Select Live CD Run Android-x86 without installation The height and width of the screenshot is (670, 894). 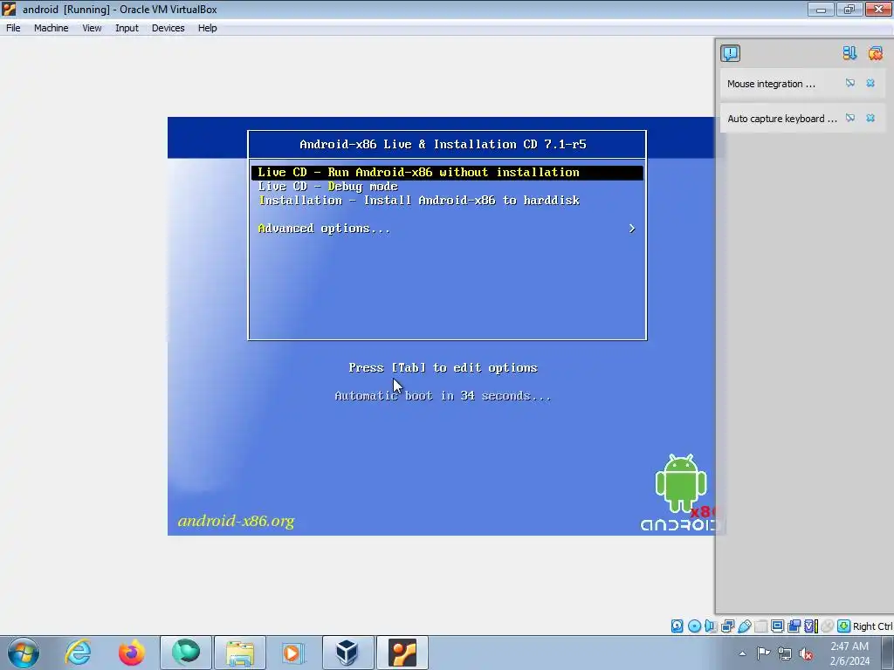[x=447, y=172]
